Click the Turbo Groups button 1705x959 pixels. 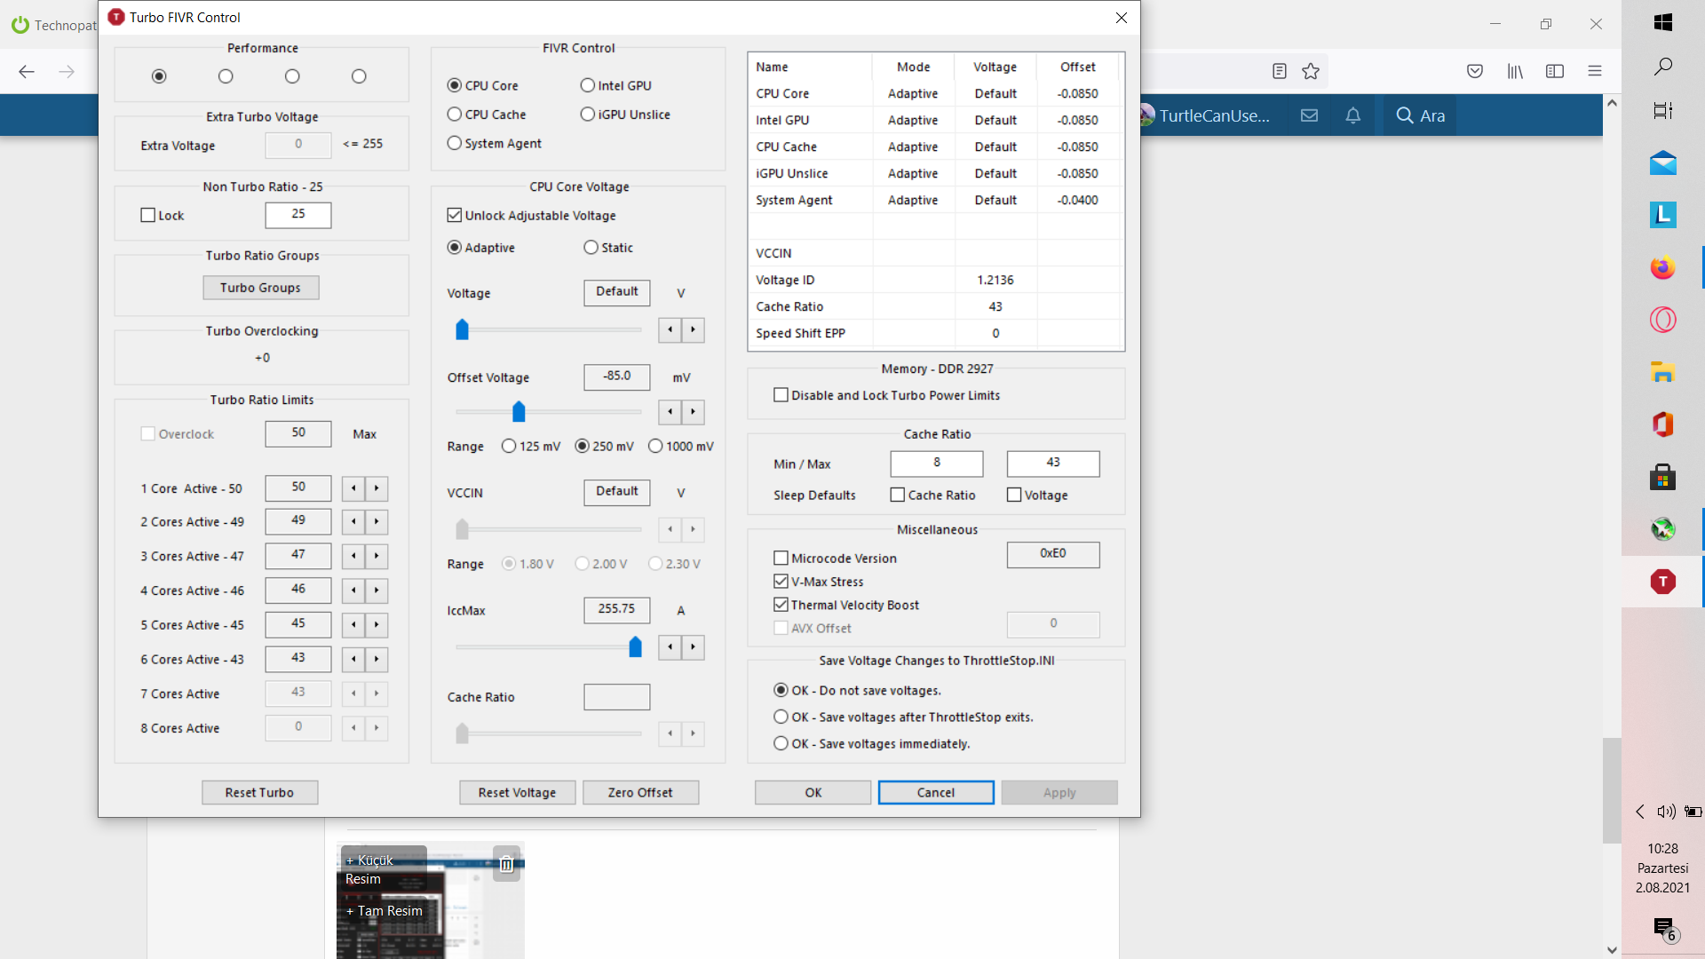pyautogui.click(x=260, y=288)
